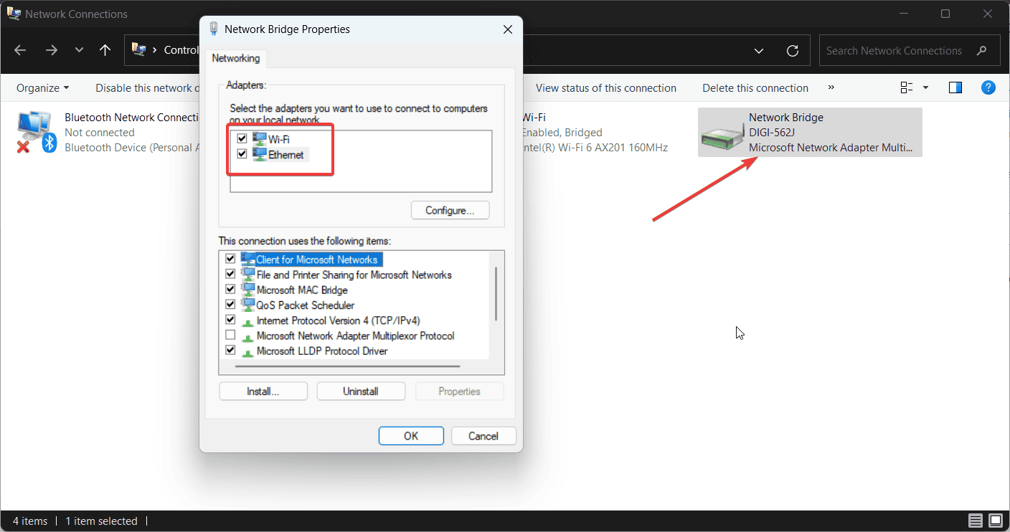
Task: Click the Configure... button
Action: (x=450, y=210)
